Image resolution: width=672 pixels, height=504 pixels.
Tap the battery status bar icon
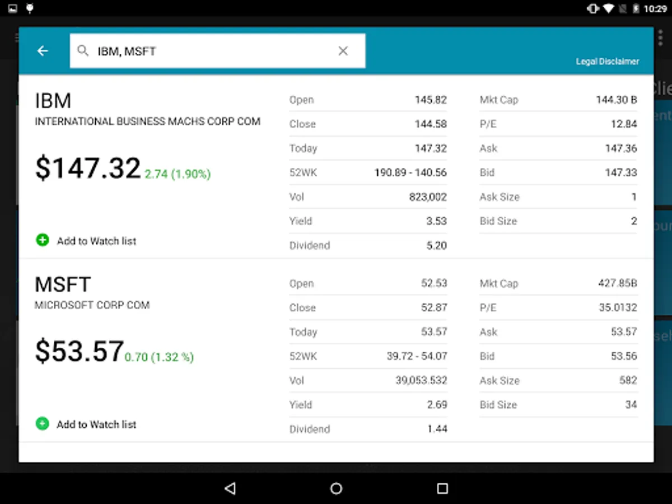click(x=636, y=8)
